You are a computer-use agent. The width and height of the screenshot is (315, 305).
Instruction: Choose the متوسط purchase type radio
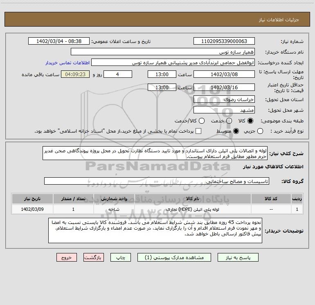[236, 131]
